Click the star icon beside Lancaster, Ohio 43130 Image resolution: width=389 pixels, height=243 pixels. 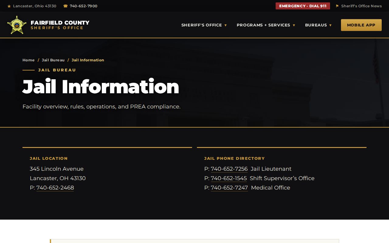click(9, 6)
